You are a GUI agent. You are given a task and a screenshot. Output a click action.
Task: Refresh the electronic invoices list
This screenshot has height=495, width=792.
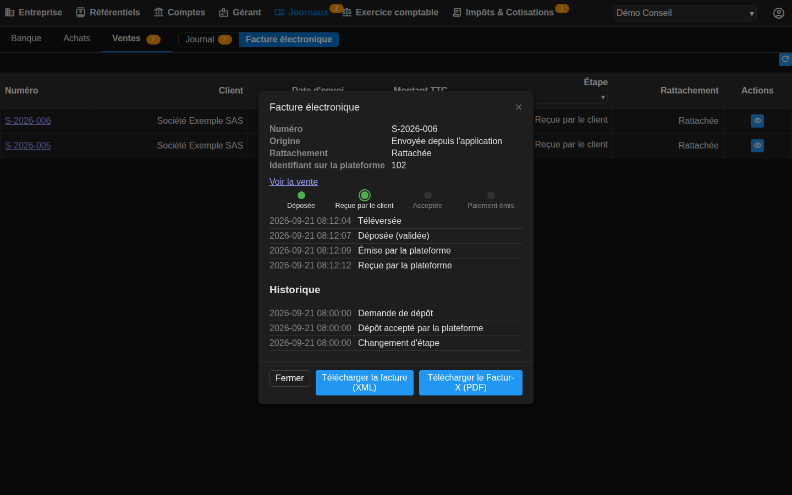[785, 59]
